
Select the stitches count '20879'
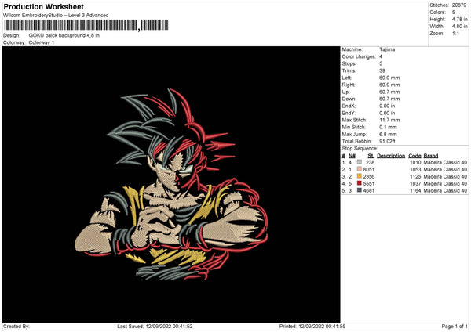pos(459,5)
